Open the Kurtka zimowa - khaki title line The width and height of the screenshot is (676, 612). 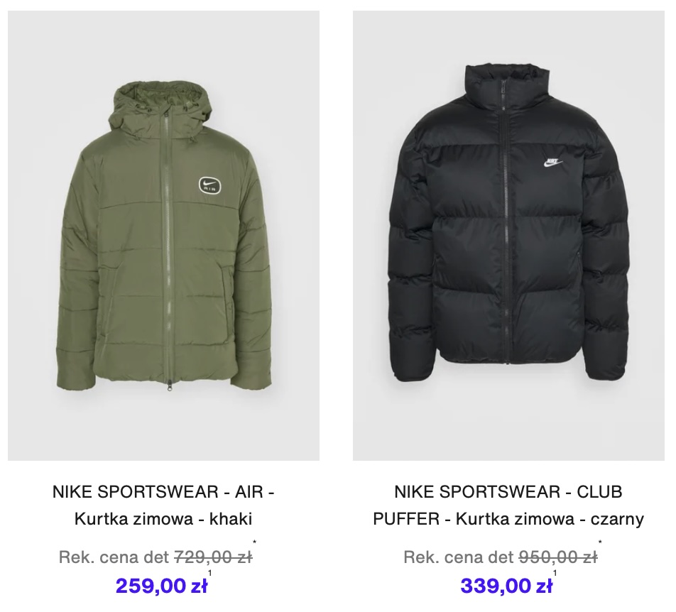pos(163,519)
